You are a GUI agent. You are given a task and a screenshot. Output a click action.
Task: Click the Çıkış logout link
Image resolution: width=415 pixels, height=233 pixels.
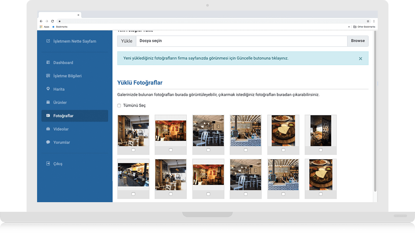click(x=58, y=163)
